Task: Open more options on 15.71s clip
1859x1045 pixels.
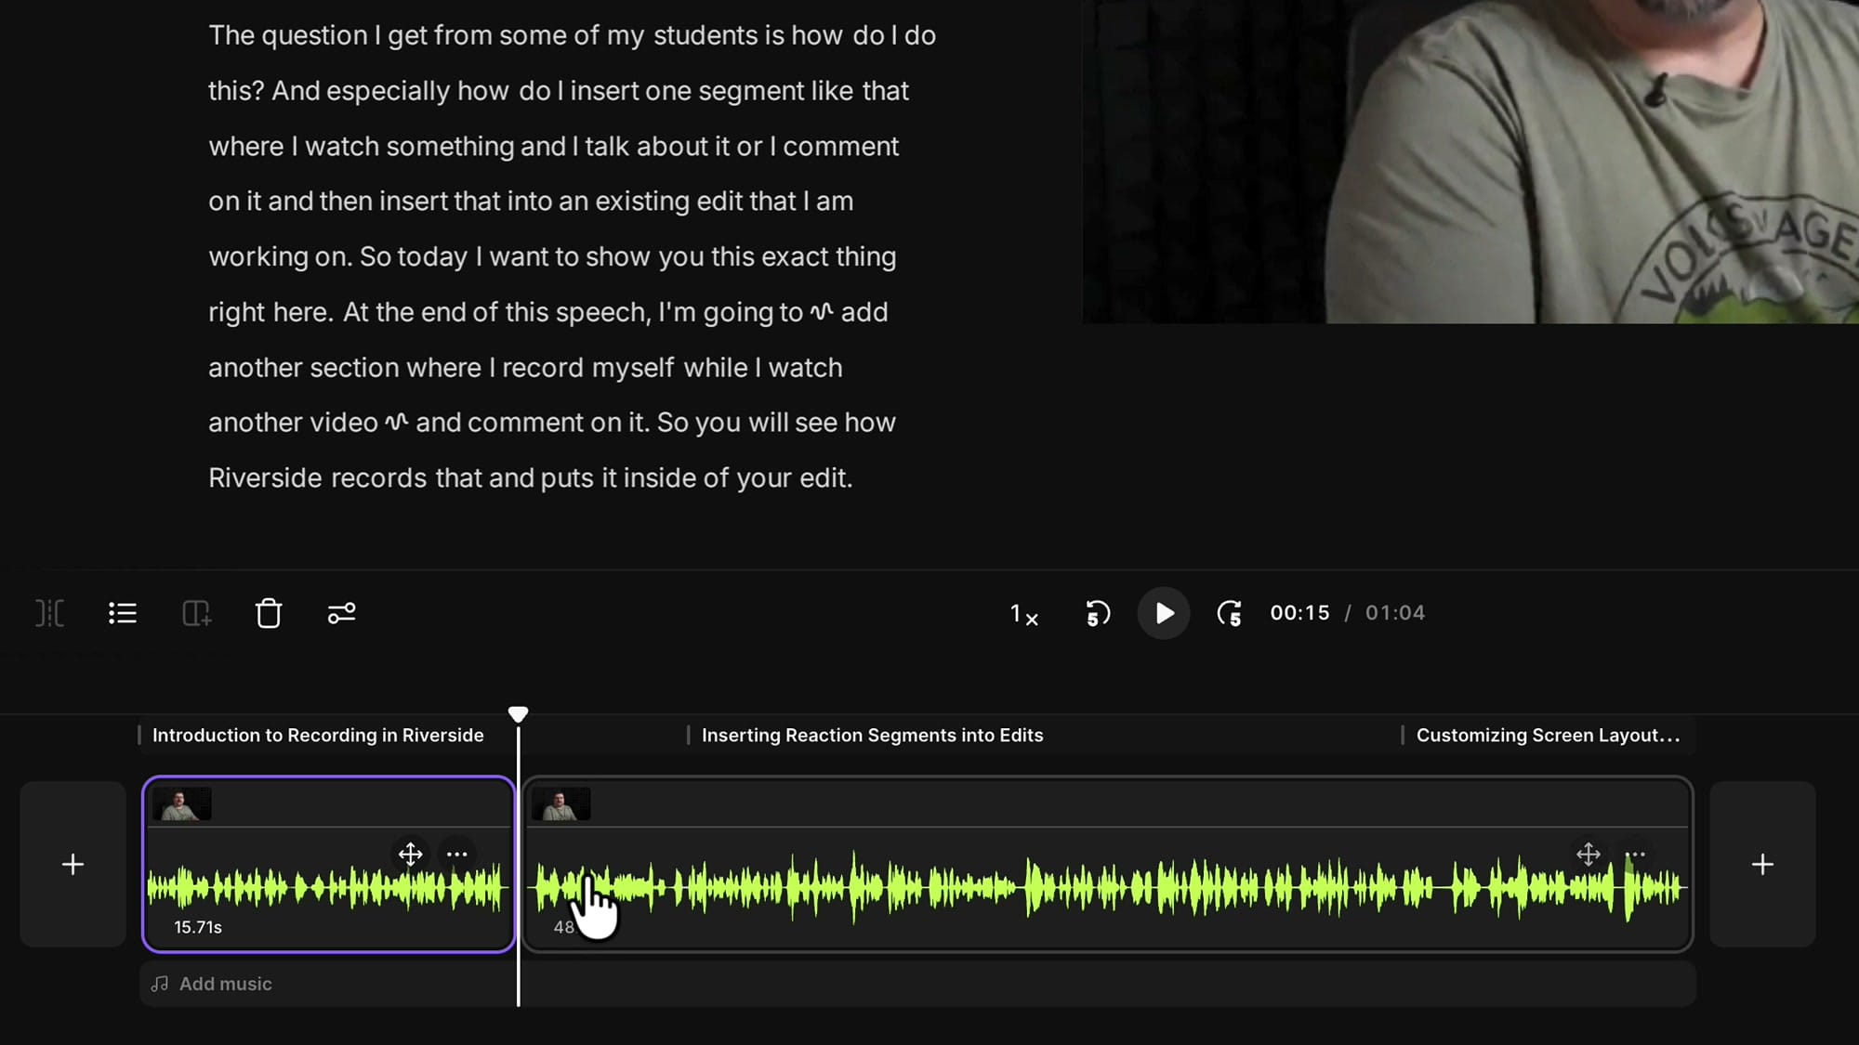Action: coord(456,854)
